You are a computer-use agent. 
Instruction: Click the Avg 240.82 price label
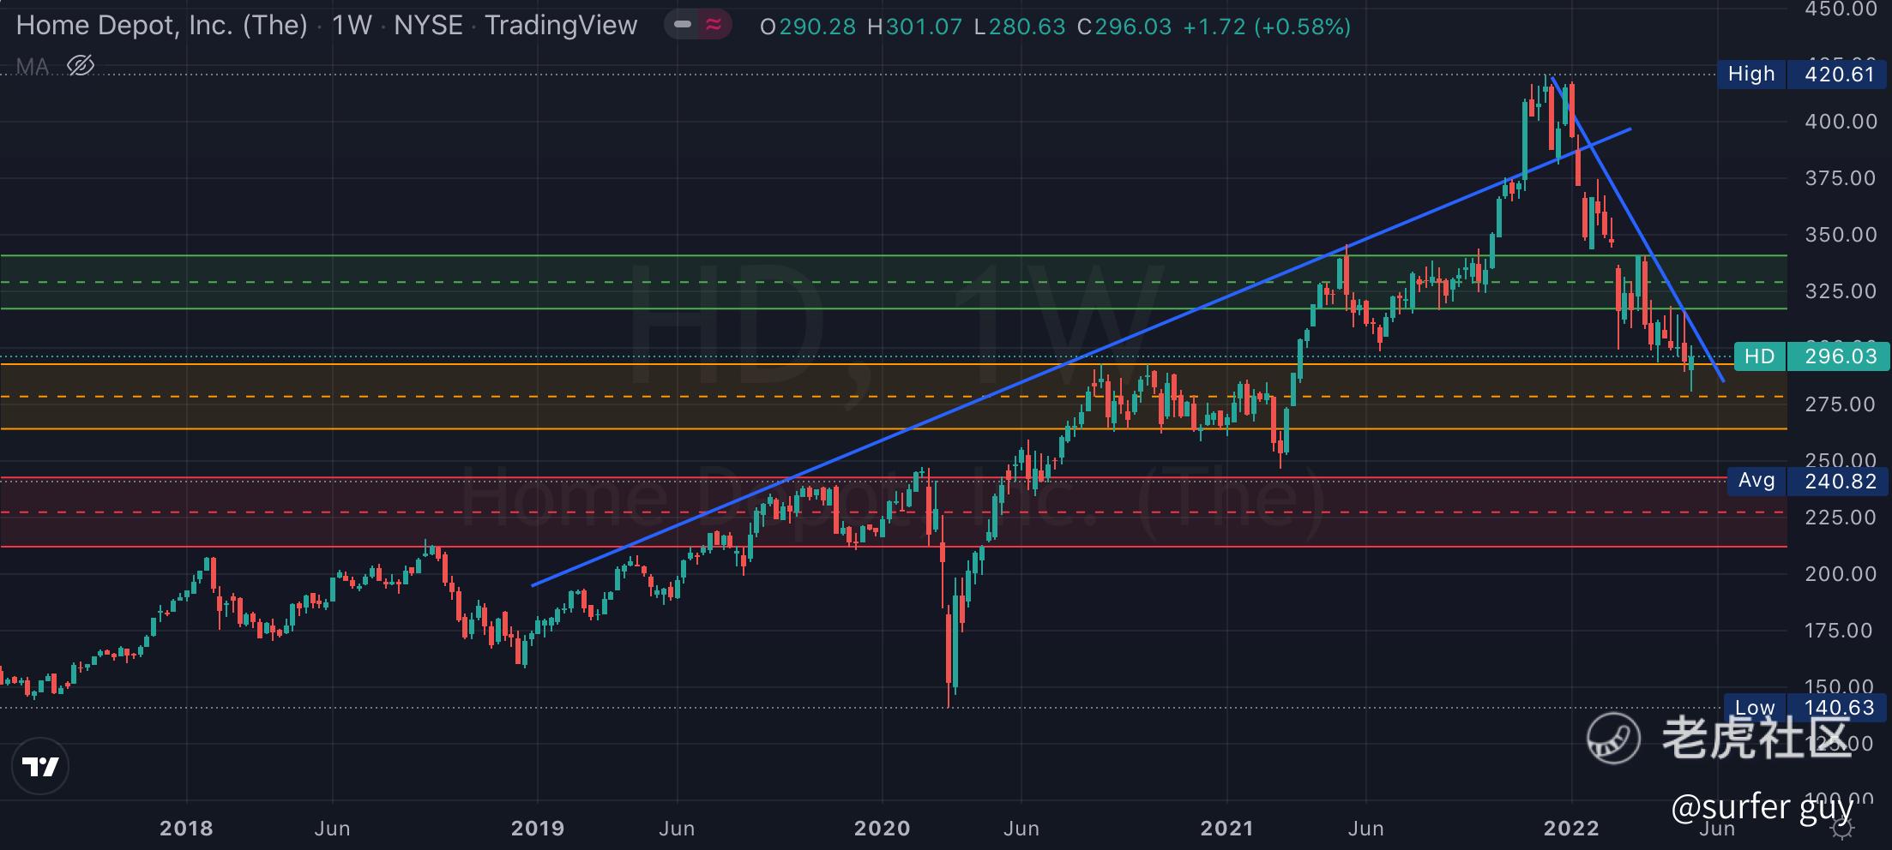(1807, 481)
